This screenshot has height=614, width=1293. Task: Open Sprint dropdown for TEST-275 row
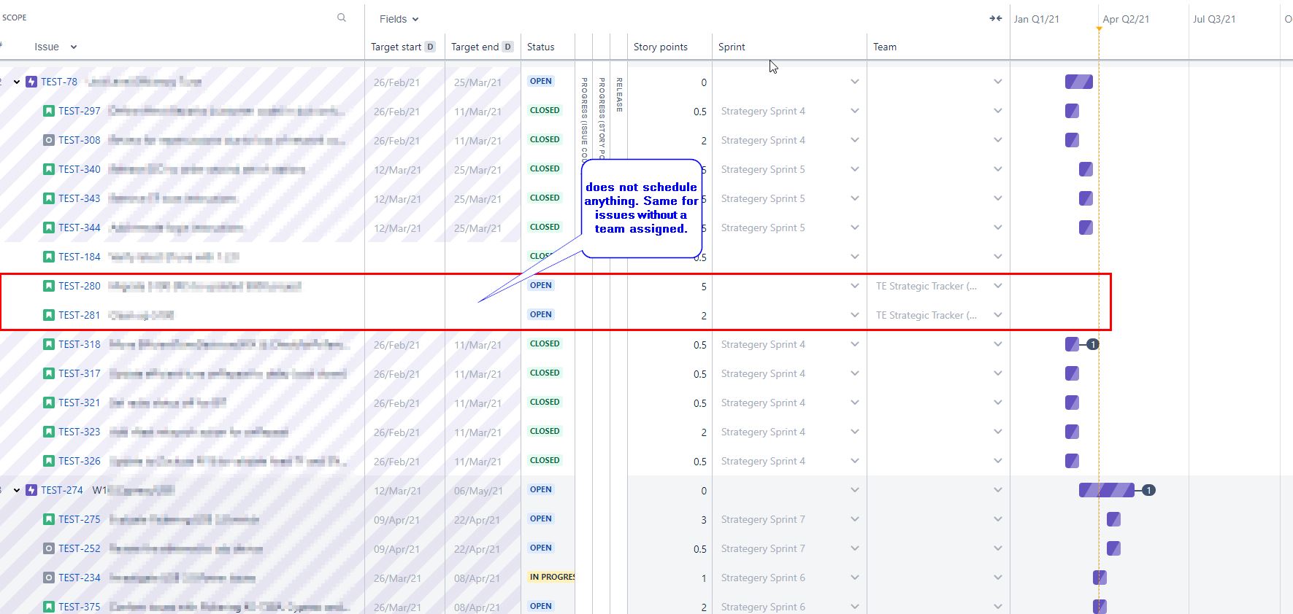click(855, 519)
